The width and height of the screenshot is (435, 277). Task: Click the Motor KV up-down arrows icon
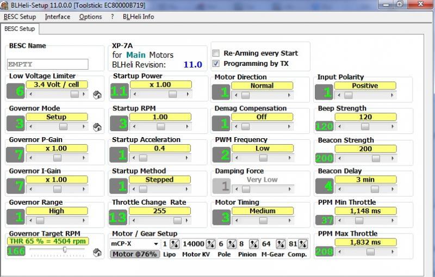(210, 244)
